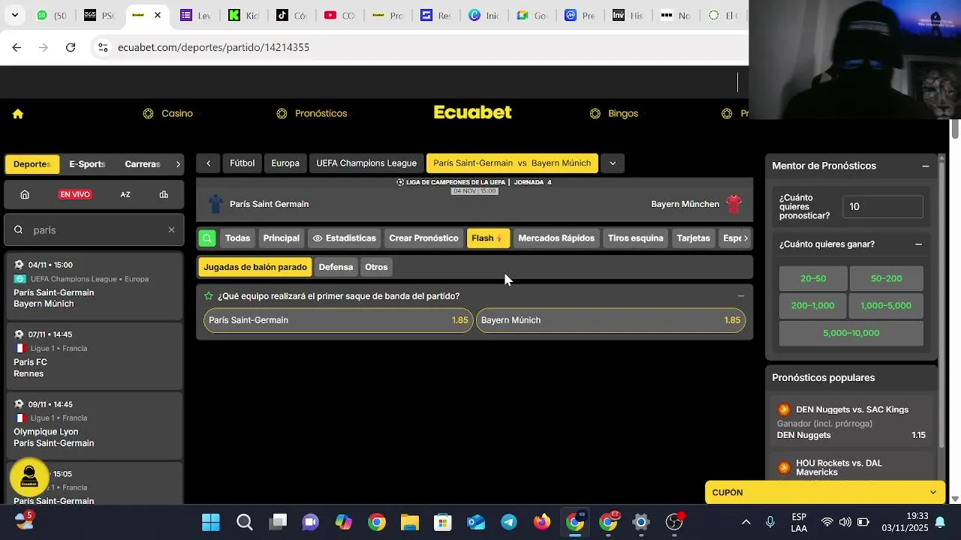Screen dimensions: 961x540
Task: Open the notification bell in system tray
Action: coord(939,522)
